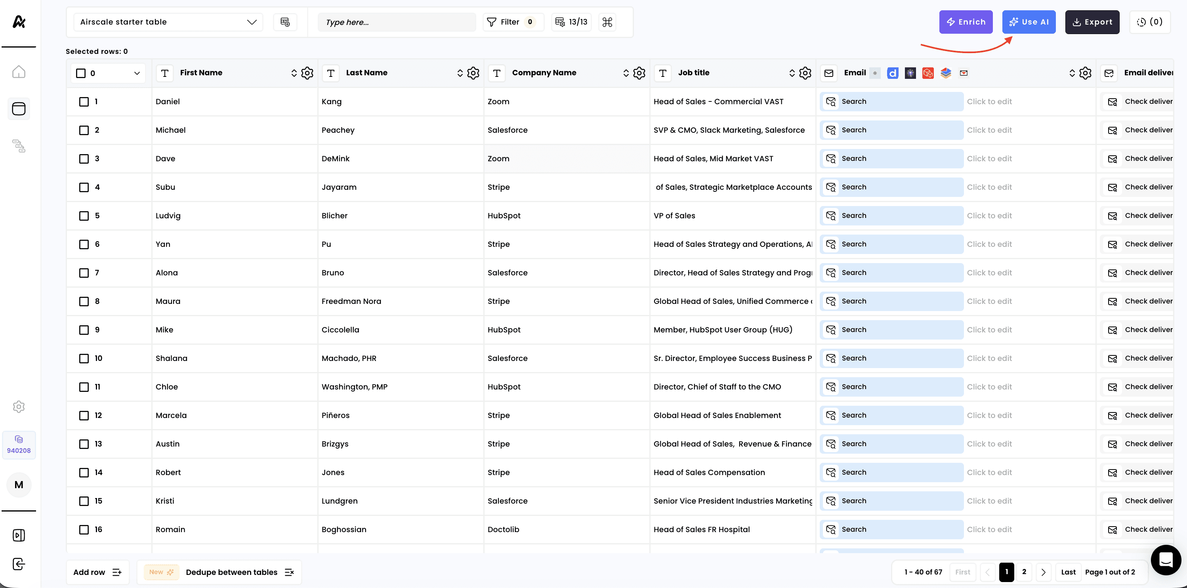Click the Use AI button
This screenshot has height=588, width=1187.
tap(1029, 22)
